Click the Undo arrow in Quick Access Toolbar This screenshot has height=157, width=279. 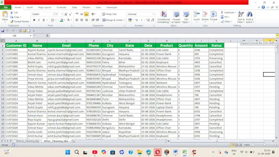(x=7, y=31)
